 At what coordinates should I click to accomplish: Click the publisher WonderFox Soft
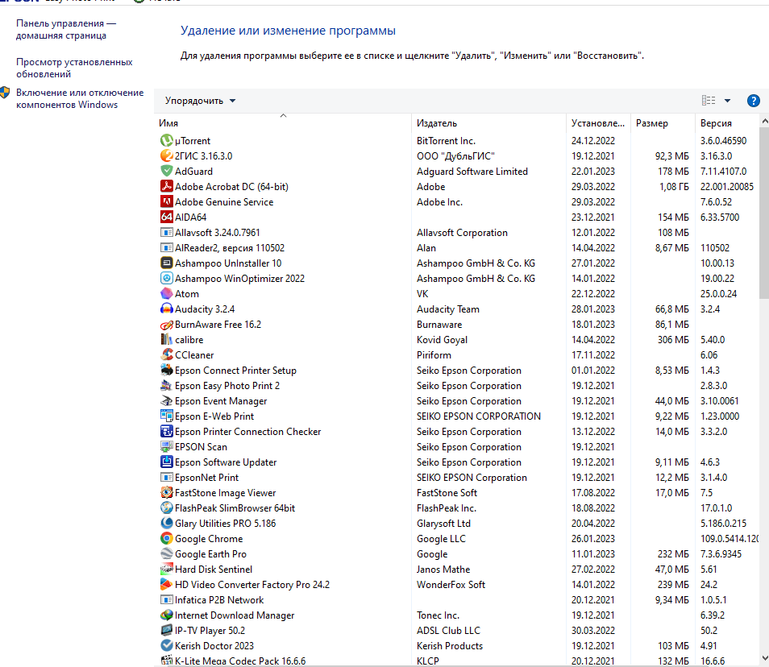(x=451, y=584)
